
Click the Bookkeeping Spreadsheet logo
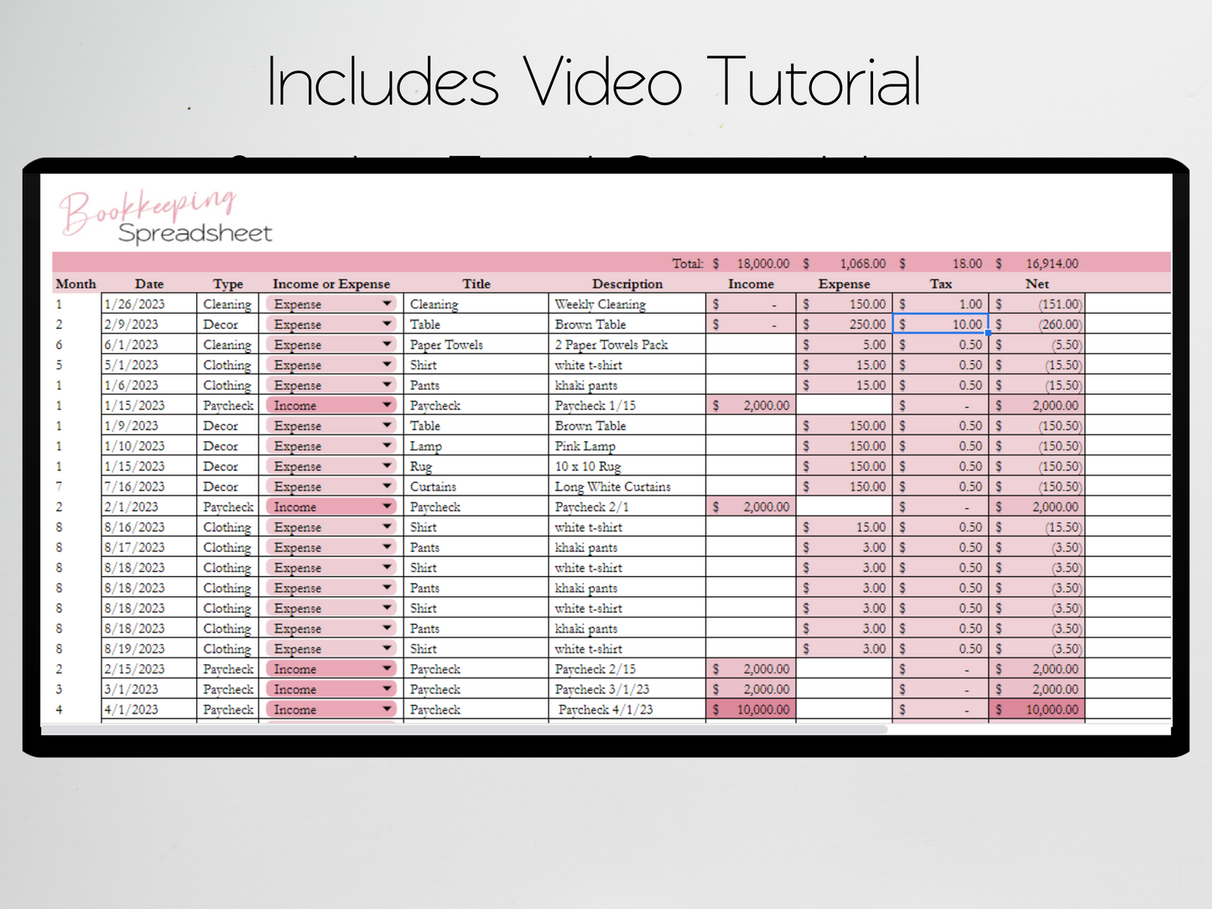[165, 216]
